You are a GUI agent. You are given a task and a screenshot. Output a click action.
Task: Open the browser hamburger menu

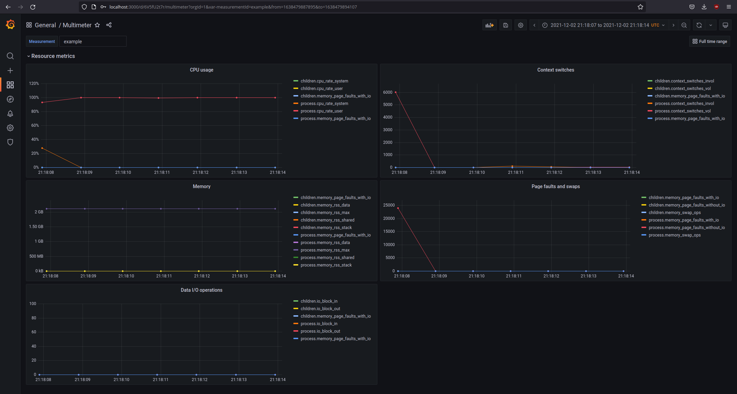tap(729, 7)
